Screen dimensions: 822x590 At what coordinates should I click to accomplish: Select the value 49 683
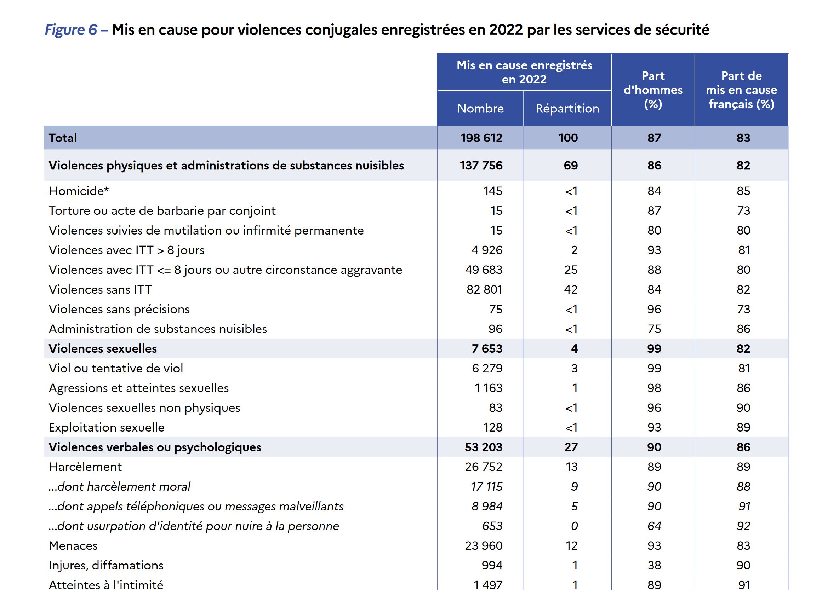pos(484,270)
